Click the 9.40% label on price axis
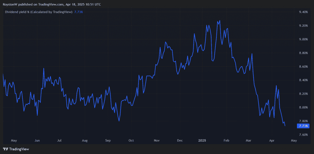The width and height of the screenshot is (314, 154). tap(304, 12)
